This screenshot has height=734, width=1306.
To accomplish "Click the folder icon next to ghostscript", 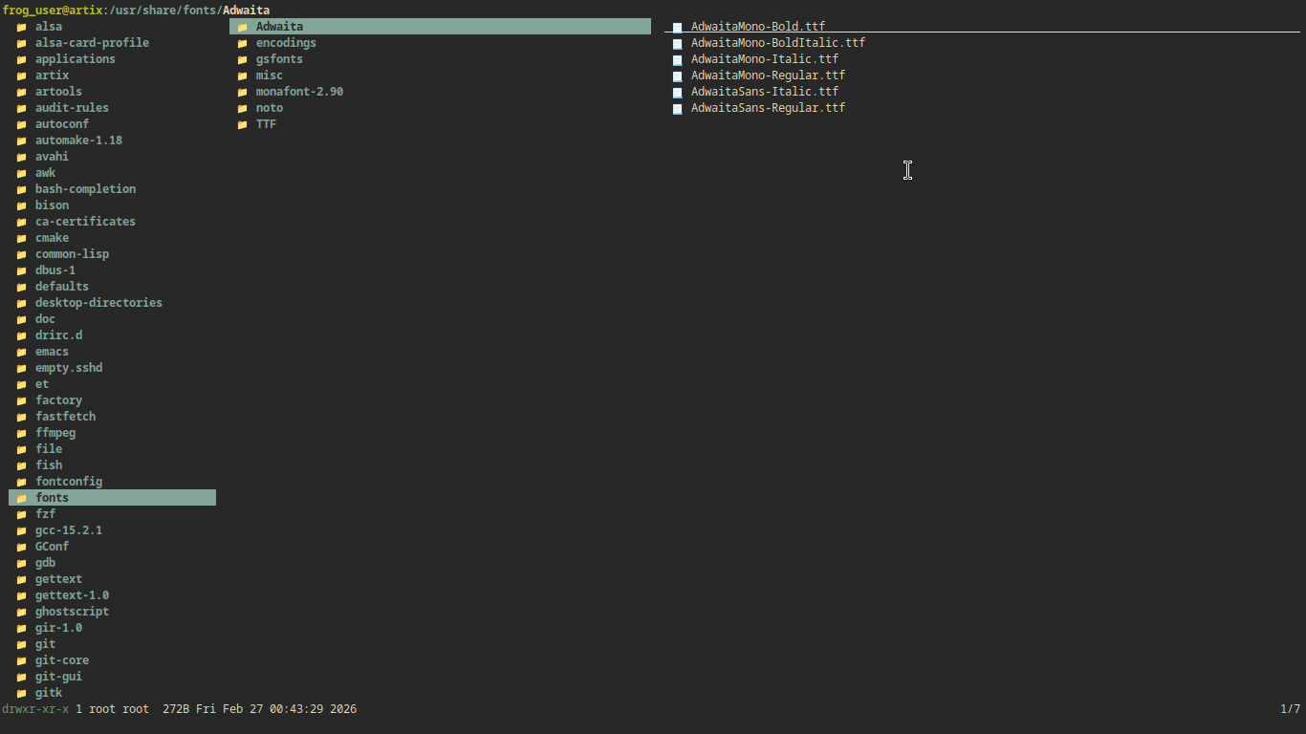I will click(21, 612).
